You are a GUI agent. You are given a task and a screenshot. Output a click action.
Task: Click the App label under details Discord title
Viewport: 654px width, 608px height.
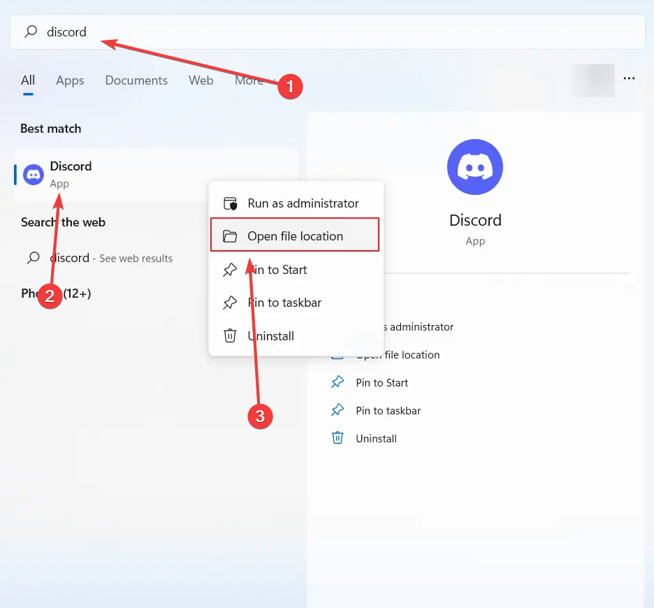(475, 241)
